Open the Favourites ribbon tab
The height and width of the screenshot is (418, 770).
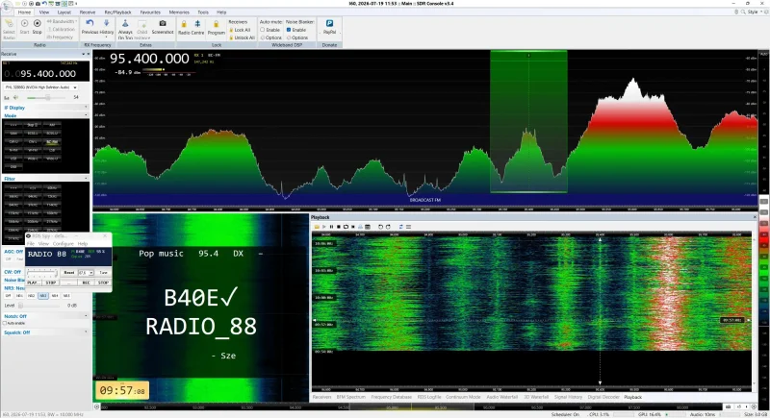click(150, 12)
